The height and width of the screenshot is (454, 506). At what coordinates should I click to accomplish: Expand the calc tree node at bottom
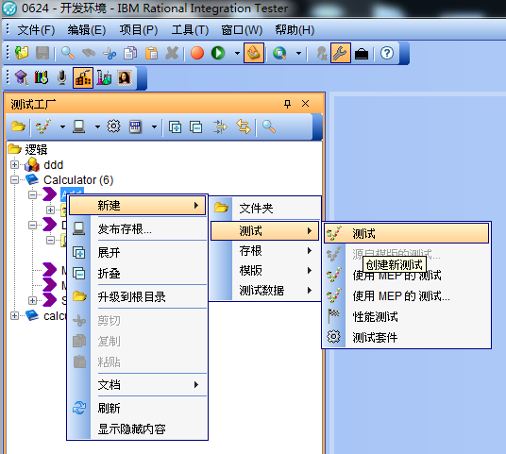(x=14, y=315)
